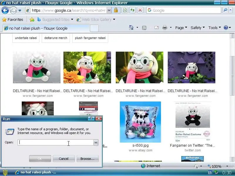The width and height of the screenshot is (235, 176).
Task: Click the network tray icon
Action: (x=216, y=172)
